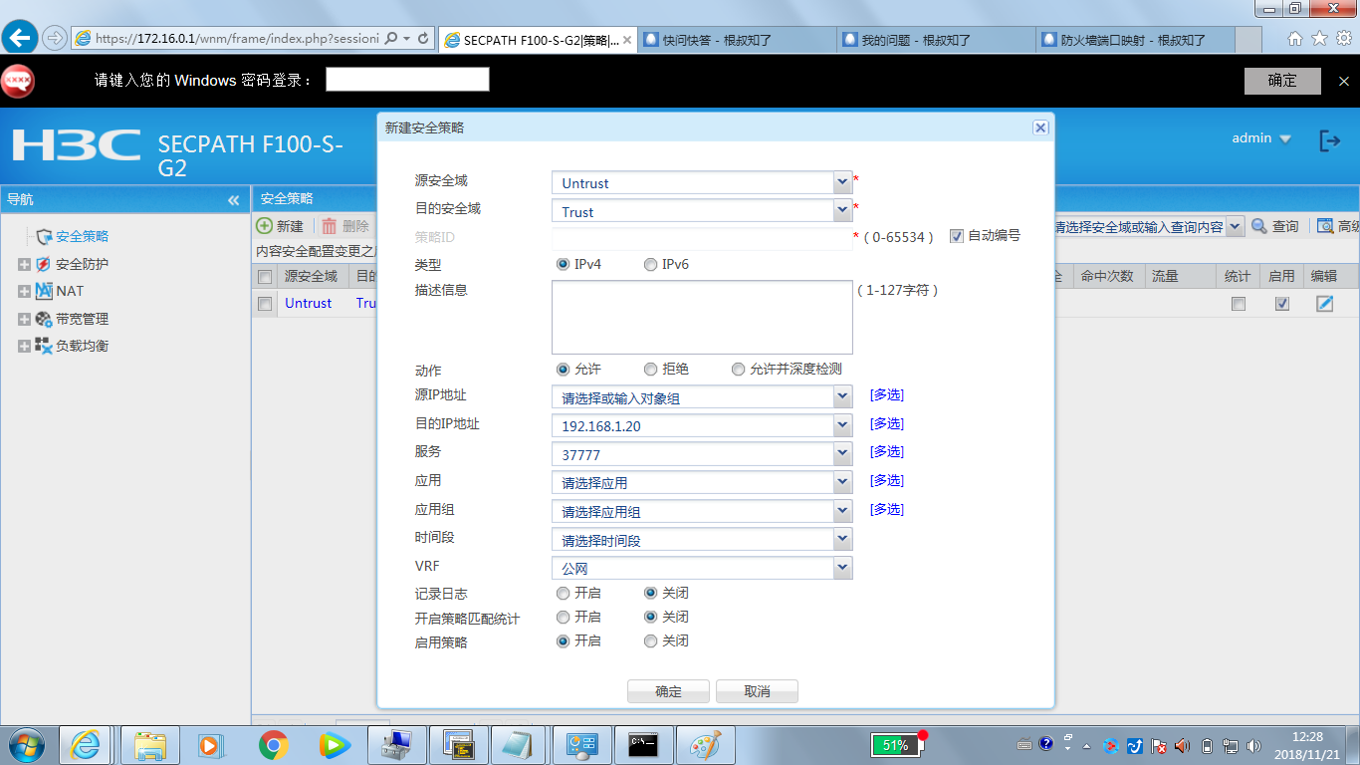The width and height of the screenshot is (1360, 765).
Task: Open IE tools gear icon
Action: point(1343,39)
